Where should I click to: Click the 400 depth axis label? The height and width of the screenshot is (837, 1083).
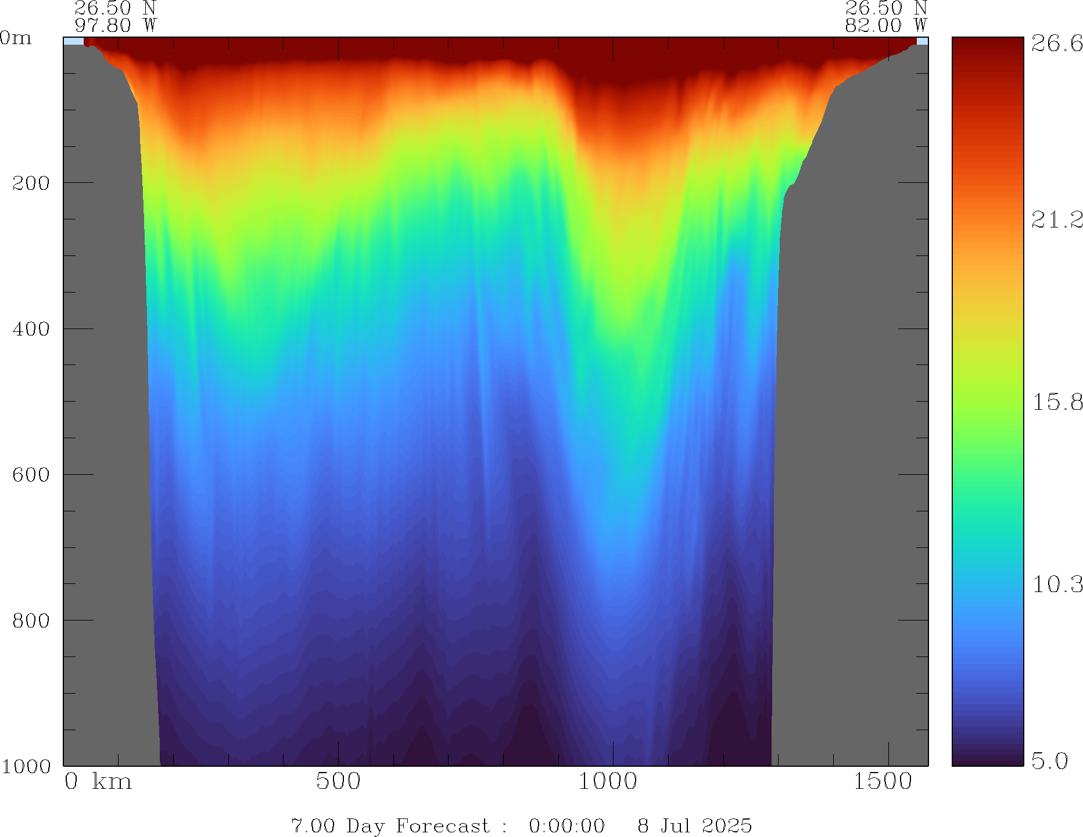(x=31, y=329)
